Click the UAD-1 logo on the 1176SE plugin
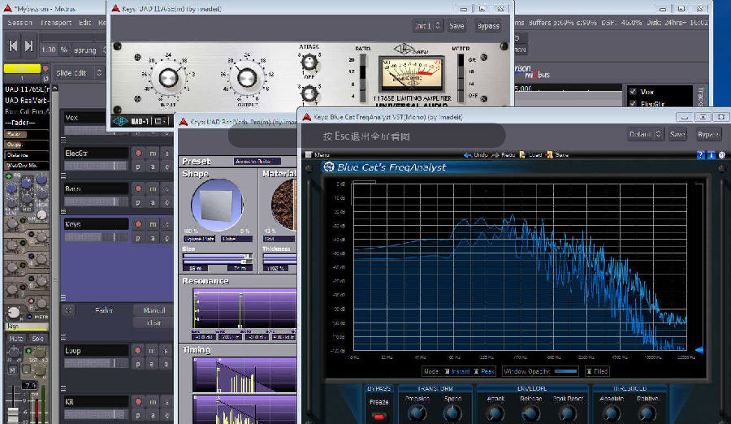The width and height of the screenshot is (731, 424). (120, 121)
